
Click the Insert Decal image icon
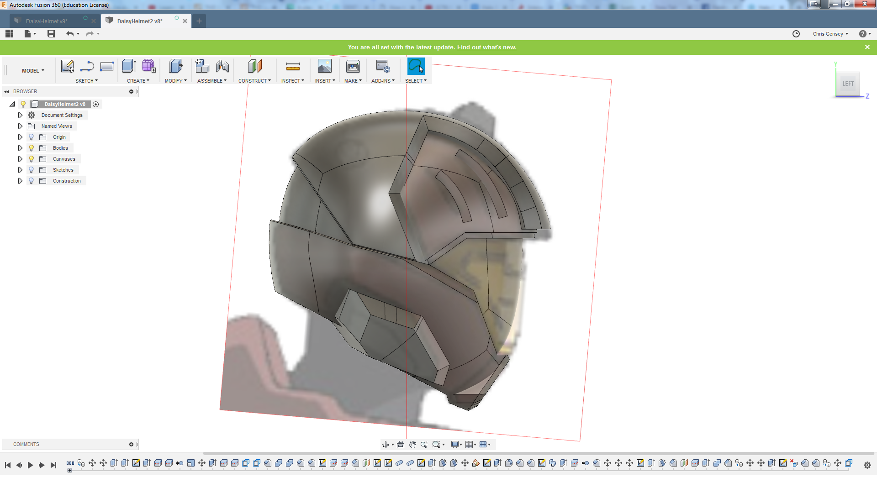pyautogui.click(x=325, y=67)
